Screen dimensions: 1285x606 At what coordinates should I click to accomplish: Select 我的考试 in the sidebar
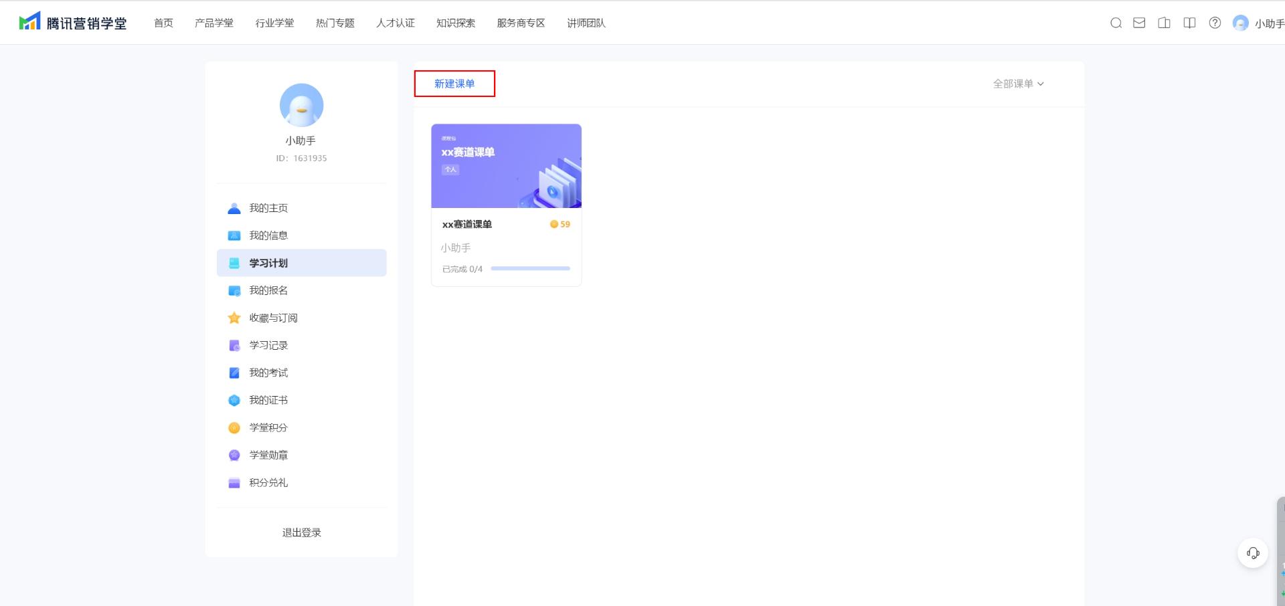point(268,373)
